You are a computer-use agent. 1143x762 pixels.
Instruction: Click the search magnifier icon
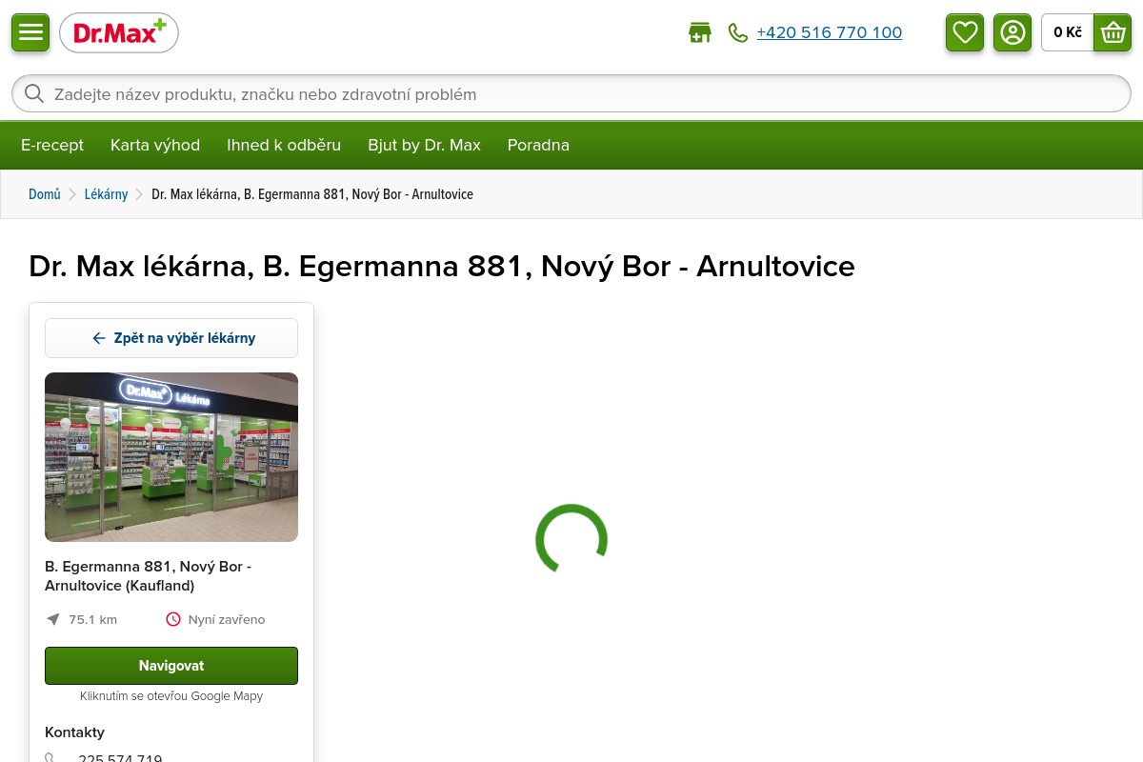34,93
